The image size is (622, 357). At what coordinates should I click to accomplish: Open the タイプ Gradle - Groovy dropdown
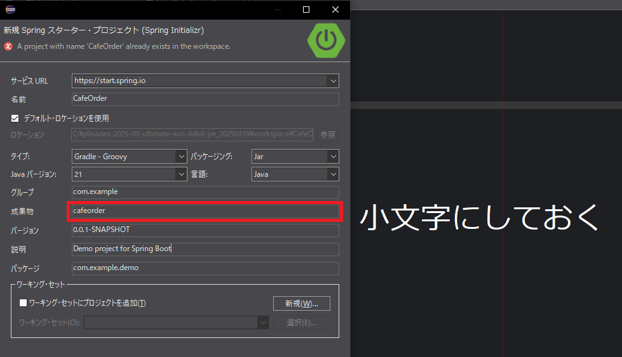click(180, 156)
